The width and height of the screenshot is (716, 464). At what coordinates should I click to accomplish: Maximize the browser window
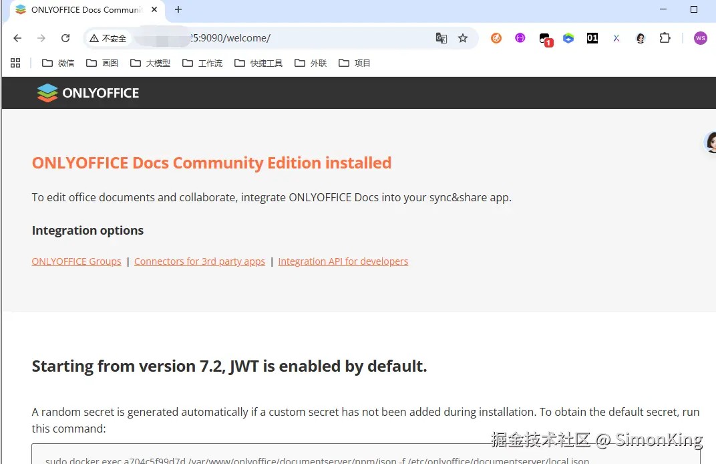[x=693, y=9]
